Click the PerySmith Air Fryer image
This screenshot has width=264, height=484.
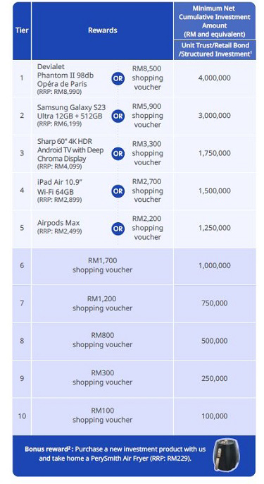coord(225,456)
